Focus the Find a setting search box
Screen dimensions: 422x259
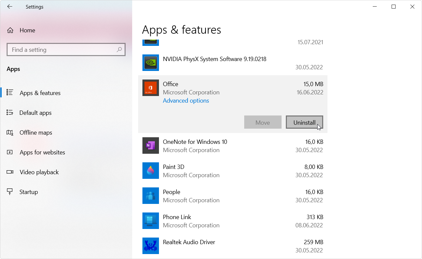66,49
